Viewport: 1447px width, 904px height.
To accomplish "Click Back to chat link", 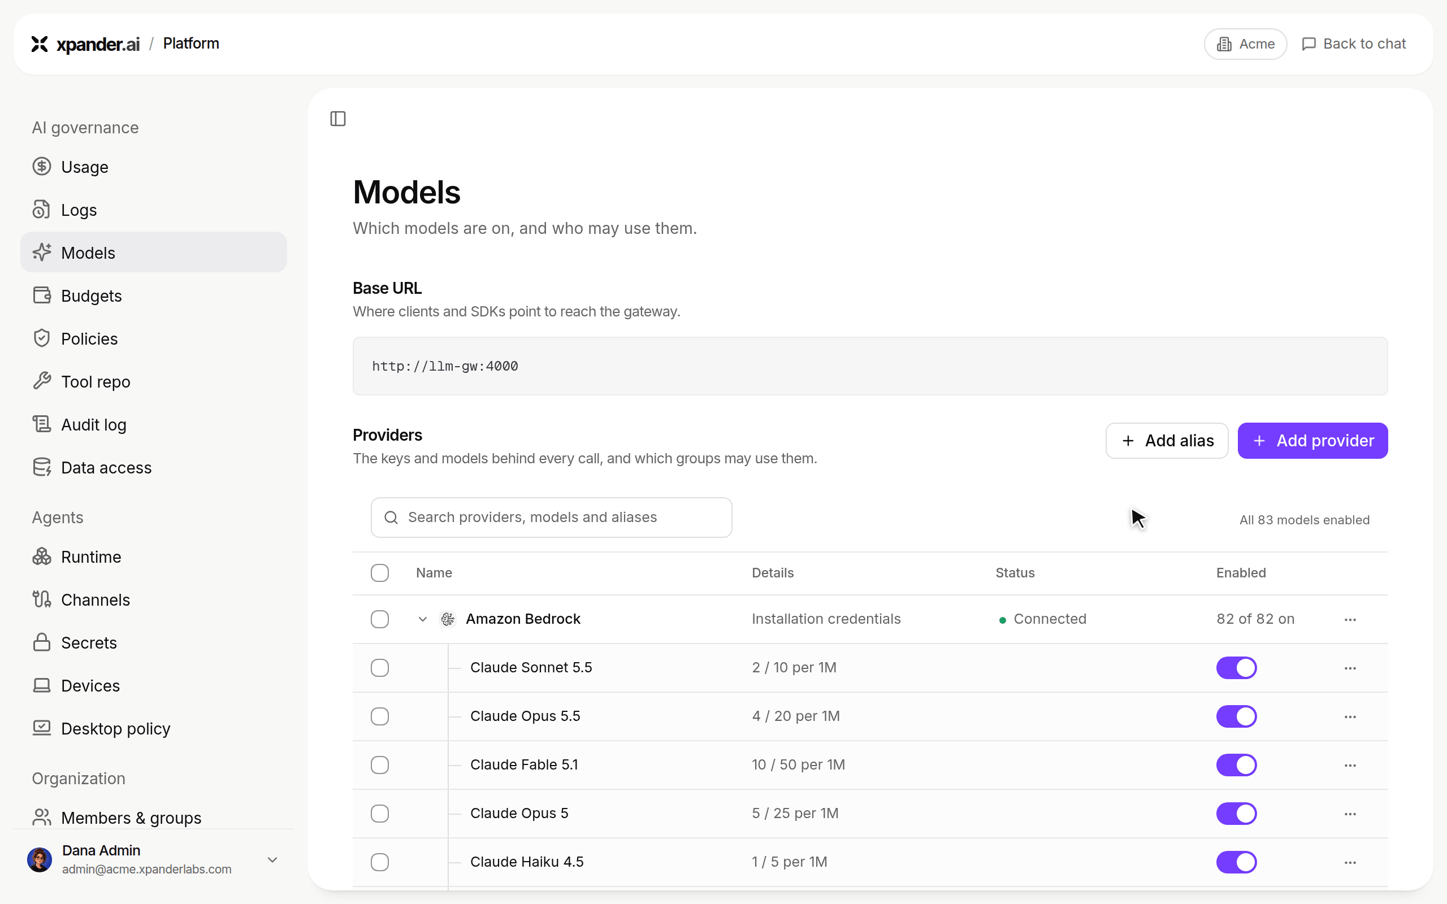I will pos(1354,44).
